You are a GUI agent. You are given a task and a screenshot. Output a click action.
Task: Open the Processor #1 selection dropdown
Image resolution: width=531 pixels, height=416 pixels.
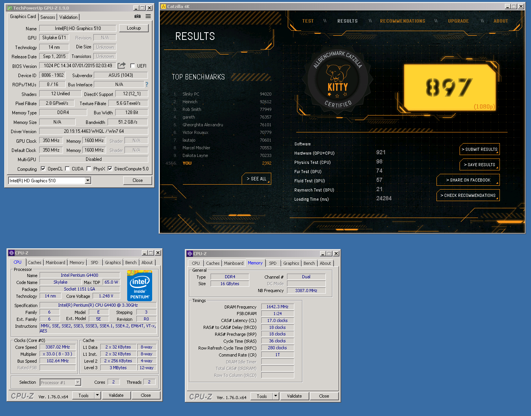(78, 382)
